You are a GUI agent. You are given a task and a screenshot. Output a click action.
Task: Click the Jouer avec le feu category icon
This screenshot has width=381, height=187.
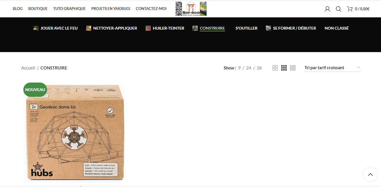click(x=36, y=28)
